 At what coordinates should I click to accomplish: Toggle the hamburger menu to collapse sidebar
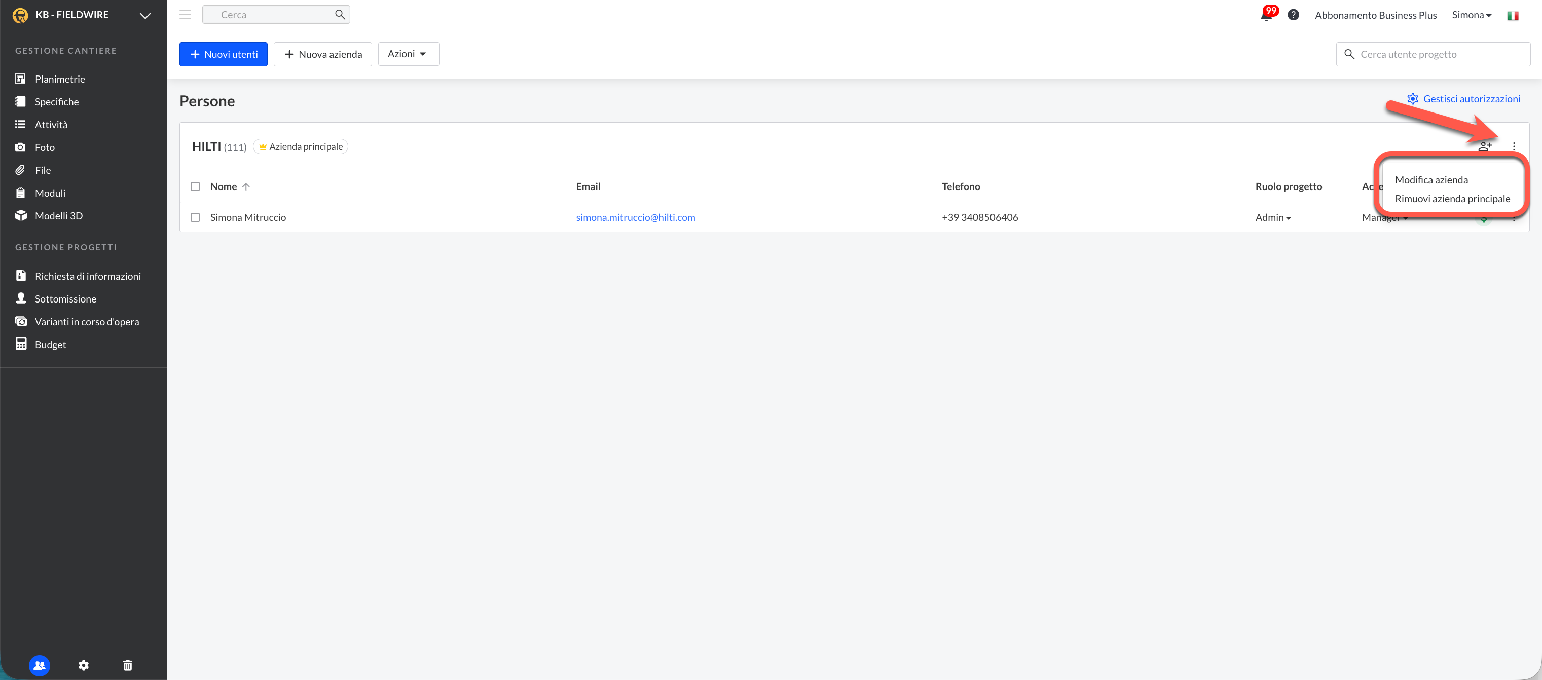coord(185,15)
